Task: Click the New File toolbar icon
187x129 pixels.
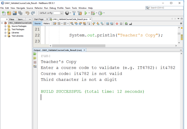Action: point(4,13)
